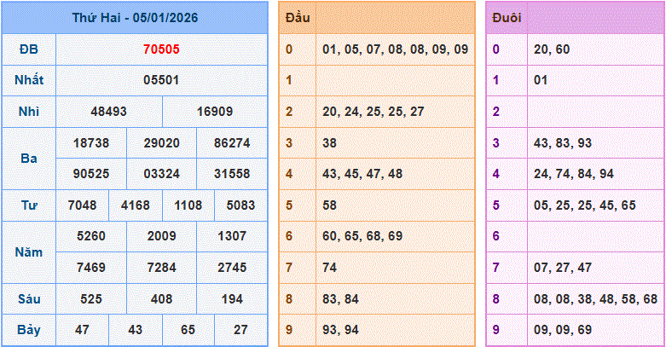Select Đuôi list 43, 83, 93
Image resolution: width=666 pixels, height=347 pixels.
pos(563,143)
